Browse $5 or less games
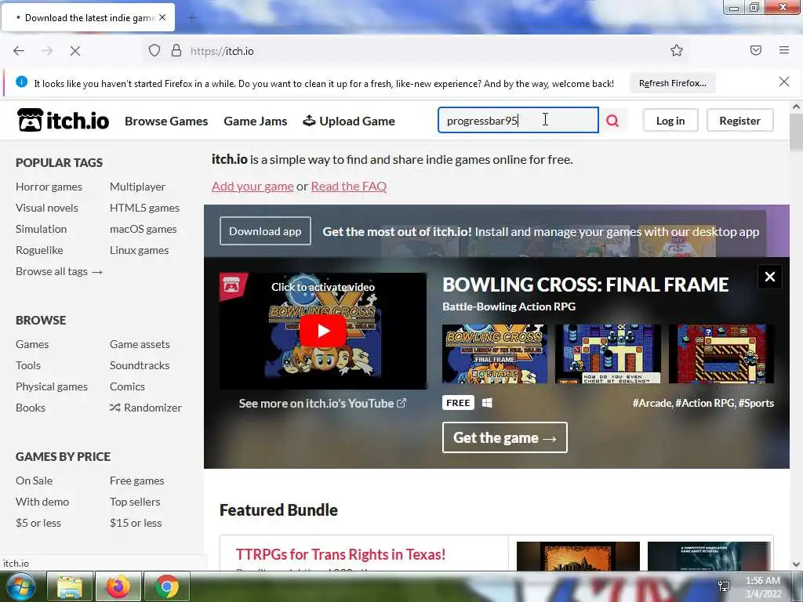This screenshot has width=803, height=602. click(x=38, y=523)
